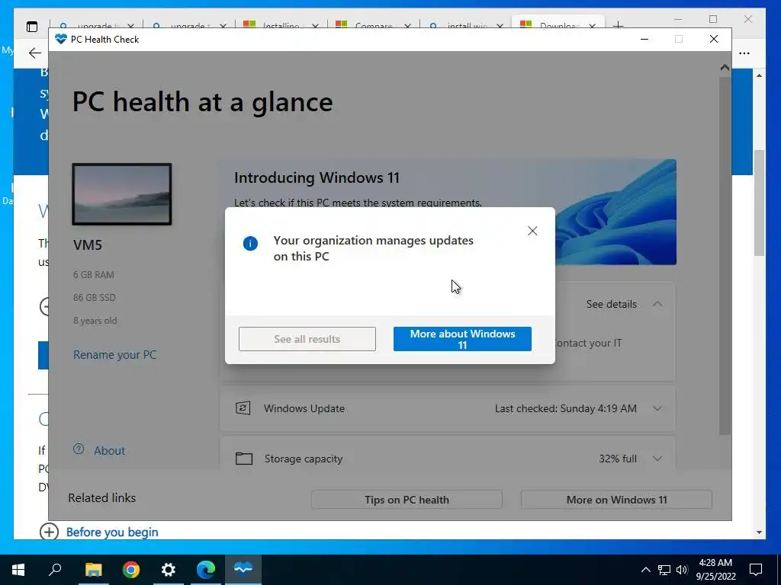This screenshot has width=781, height=585.
Task: Close the install win browser tab
Action: click(500, 26)
